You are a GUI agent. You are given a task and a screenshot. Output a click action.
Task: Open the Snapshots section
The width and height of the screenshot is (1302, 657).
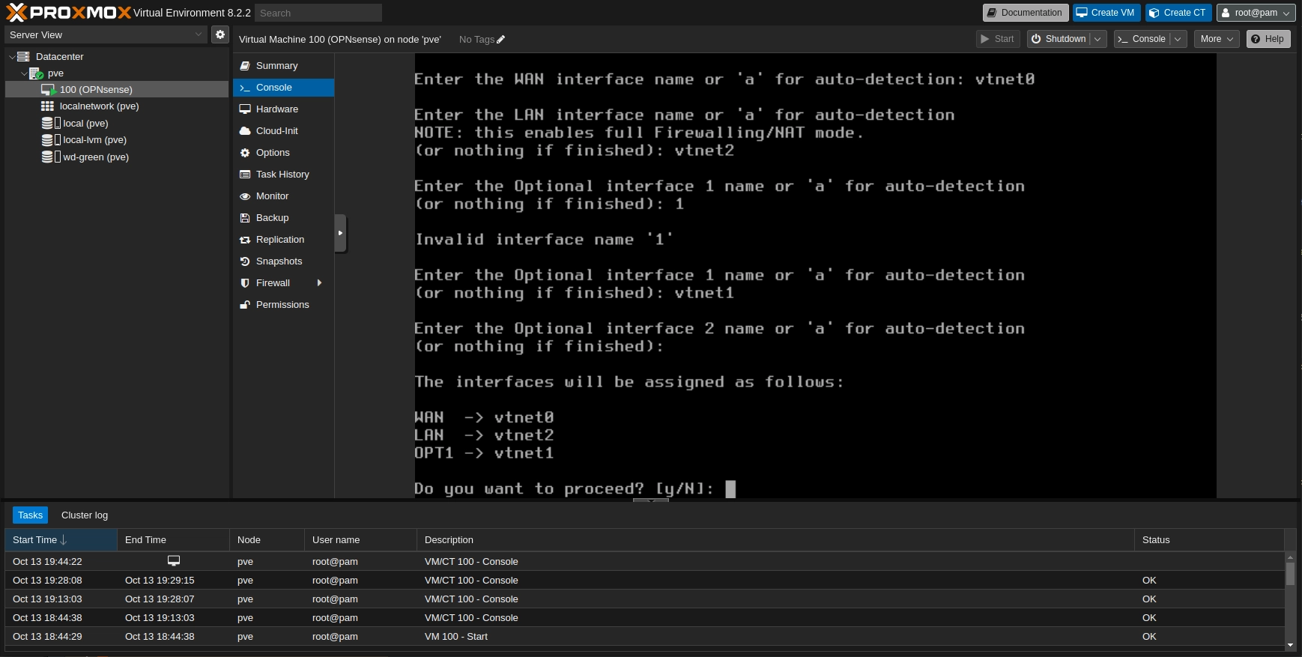coord(283,261)
